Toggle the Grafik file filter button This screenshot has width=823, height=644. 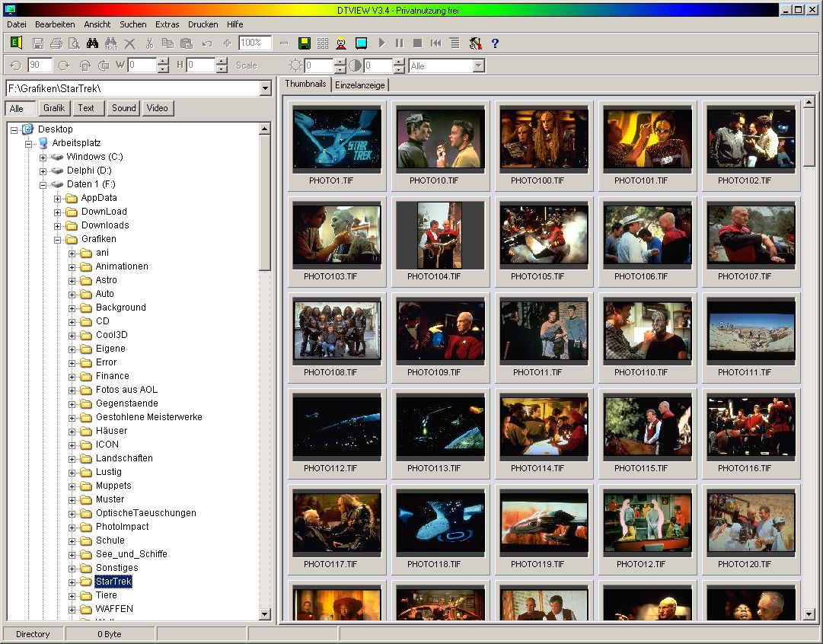[x=54, y=108]
